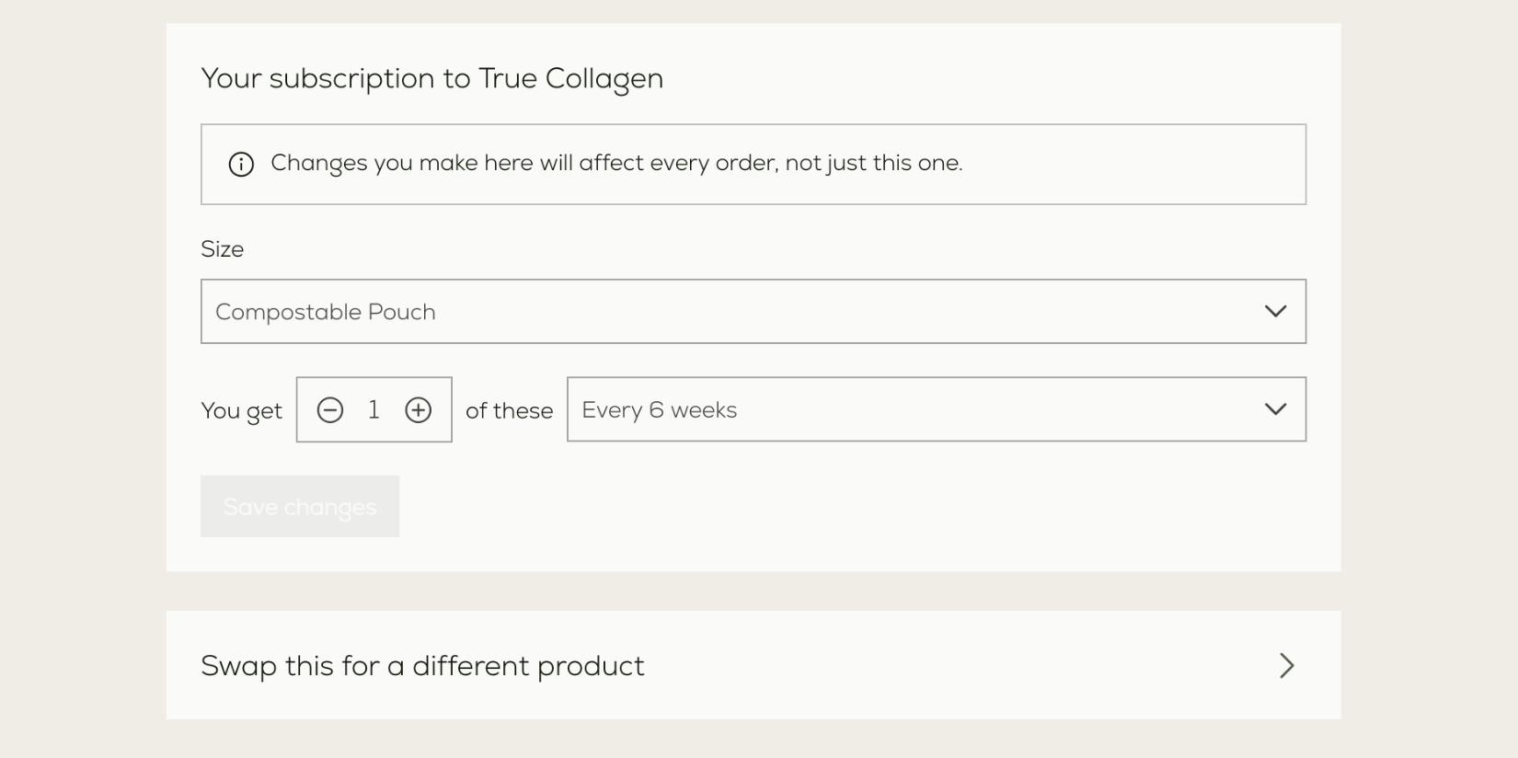Open the Compostable Pouch size dropdown

[753, 312]
